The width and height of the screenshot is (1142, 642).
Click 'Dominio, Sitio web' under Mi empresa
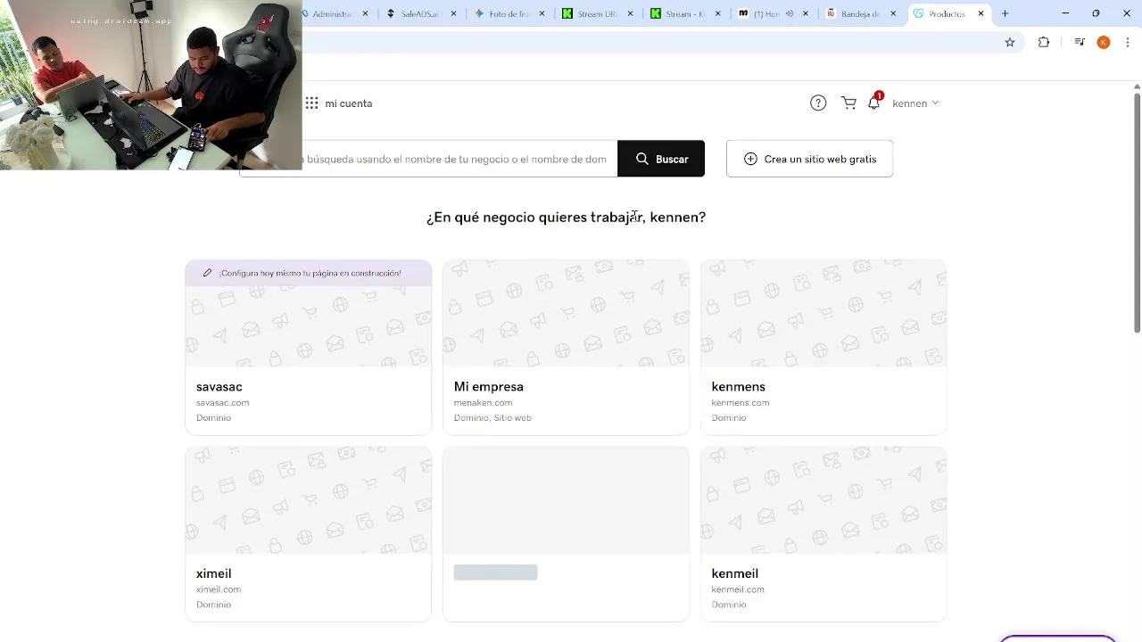492,418
